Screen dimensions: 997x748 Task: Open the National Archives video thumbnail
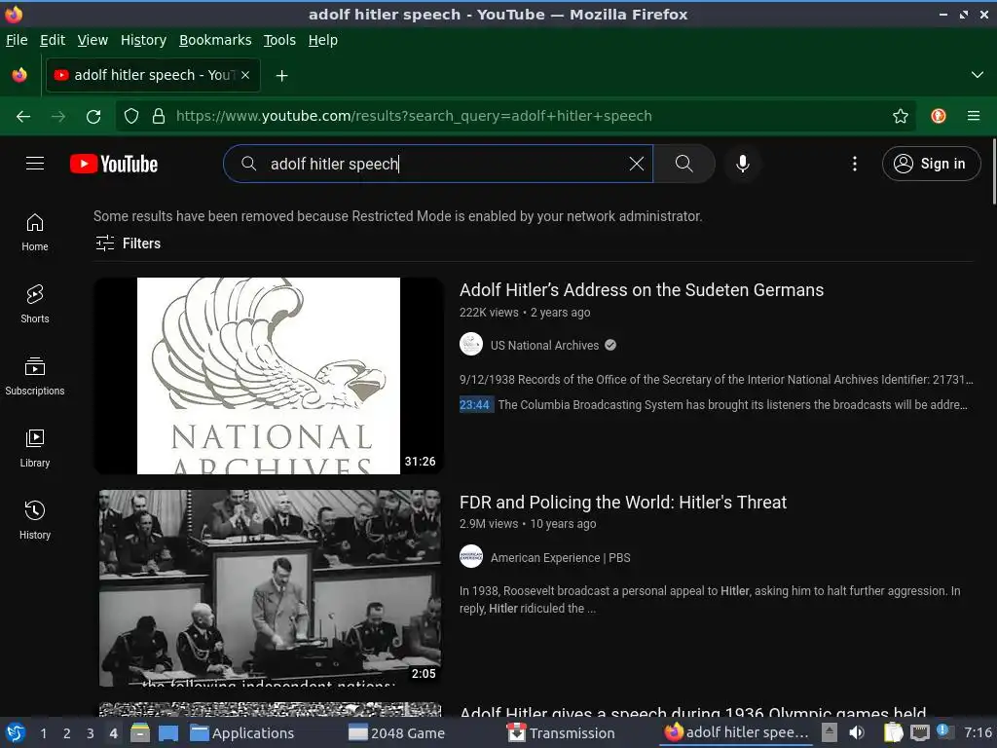(269, 375)
